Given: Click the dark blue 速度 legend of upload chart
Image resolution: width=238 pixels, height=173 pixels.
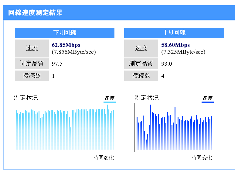Looking at the screenshot, I should pos(208,99).
